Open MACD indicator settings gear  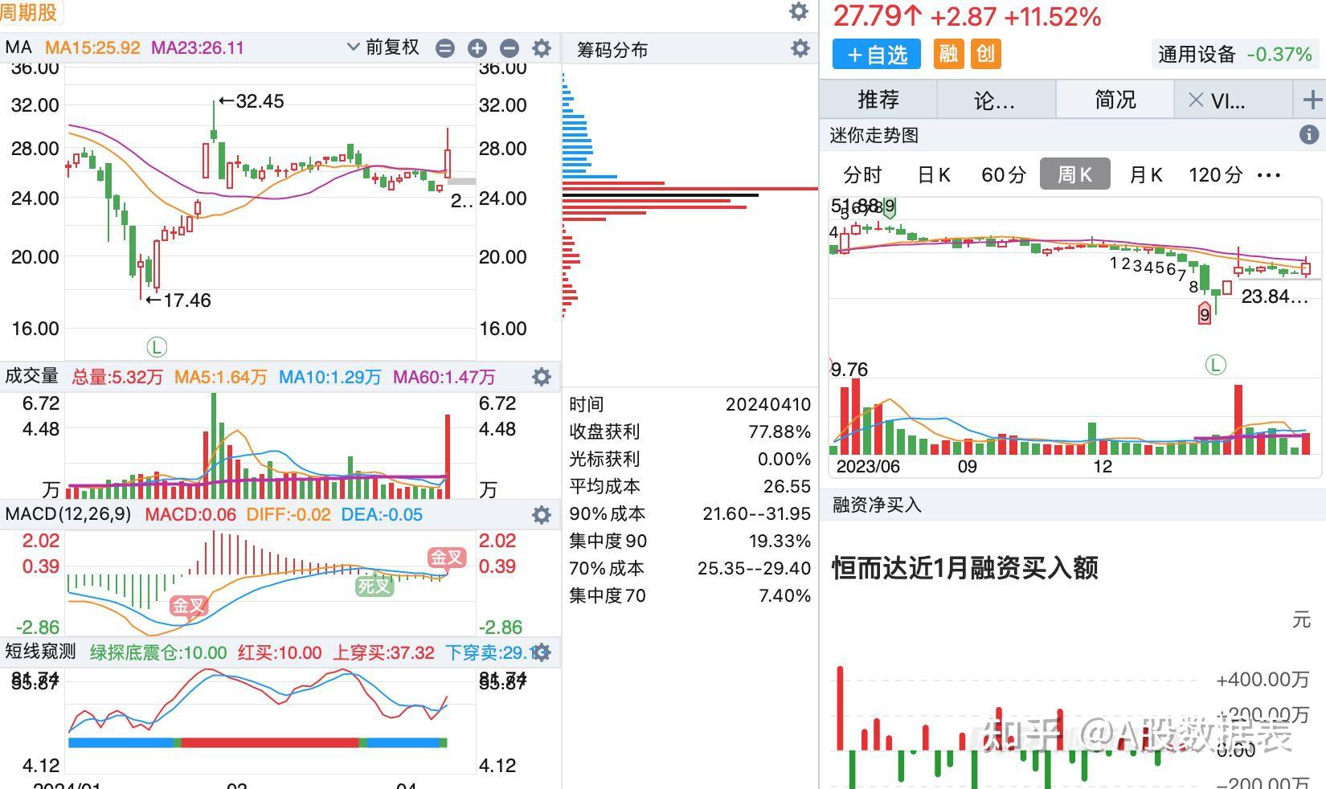click(x=542, y=514)
